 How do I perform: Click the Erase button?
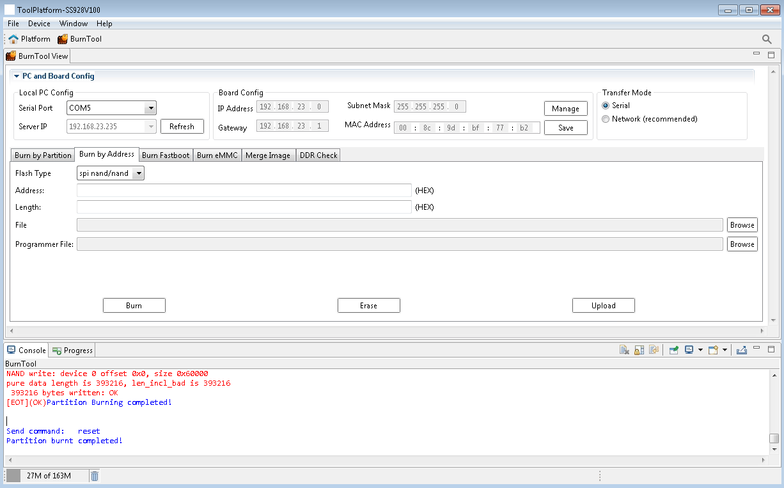[x=368, y=306]
